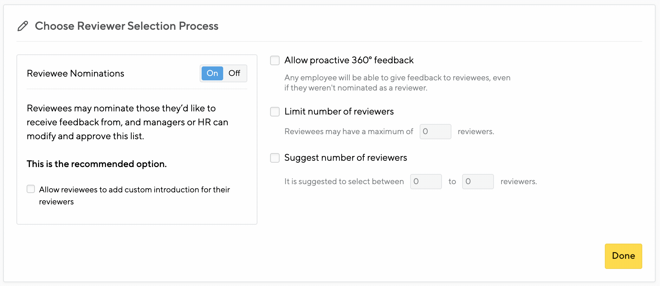Enable custom introduction for reviewers
The width and height of the screenshot is (660, 286).
point(30,189)
